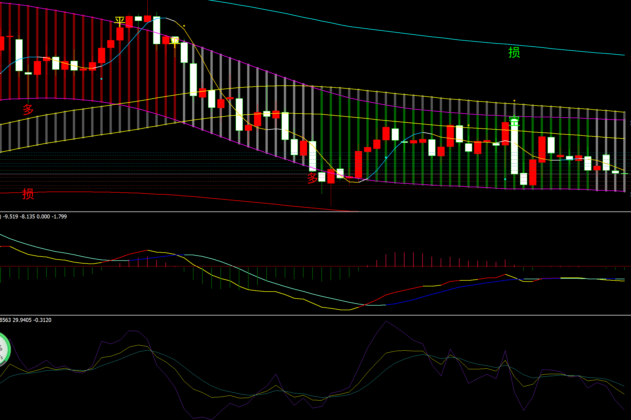Click the yellow dot near first peak
The height and width of the screenshot is (420, 631).
tap(184, 26)
